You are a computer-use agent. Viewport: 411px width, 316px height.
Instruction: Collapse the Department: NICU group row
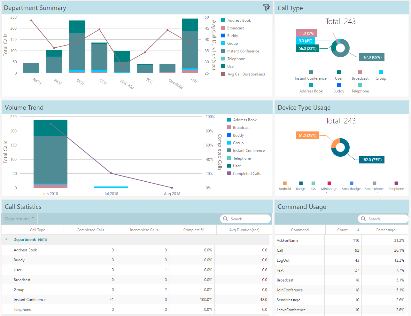click(x=6, y=240)
